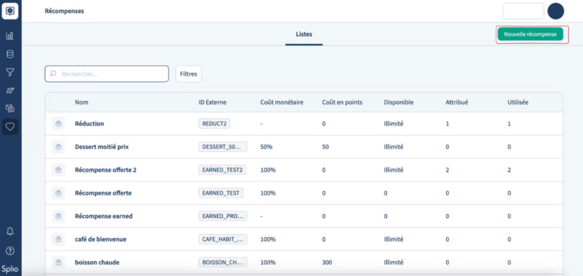The height and width of the screenshot is (276, 583).
Task: Click the help question mark icon
Action: [10, 251]
